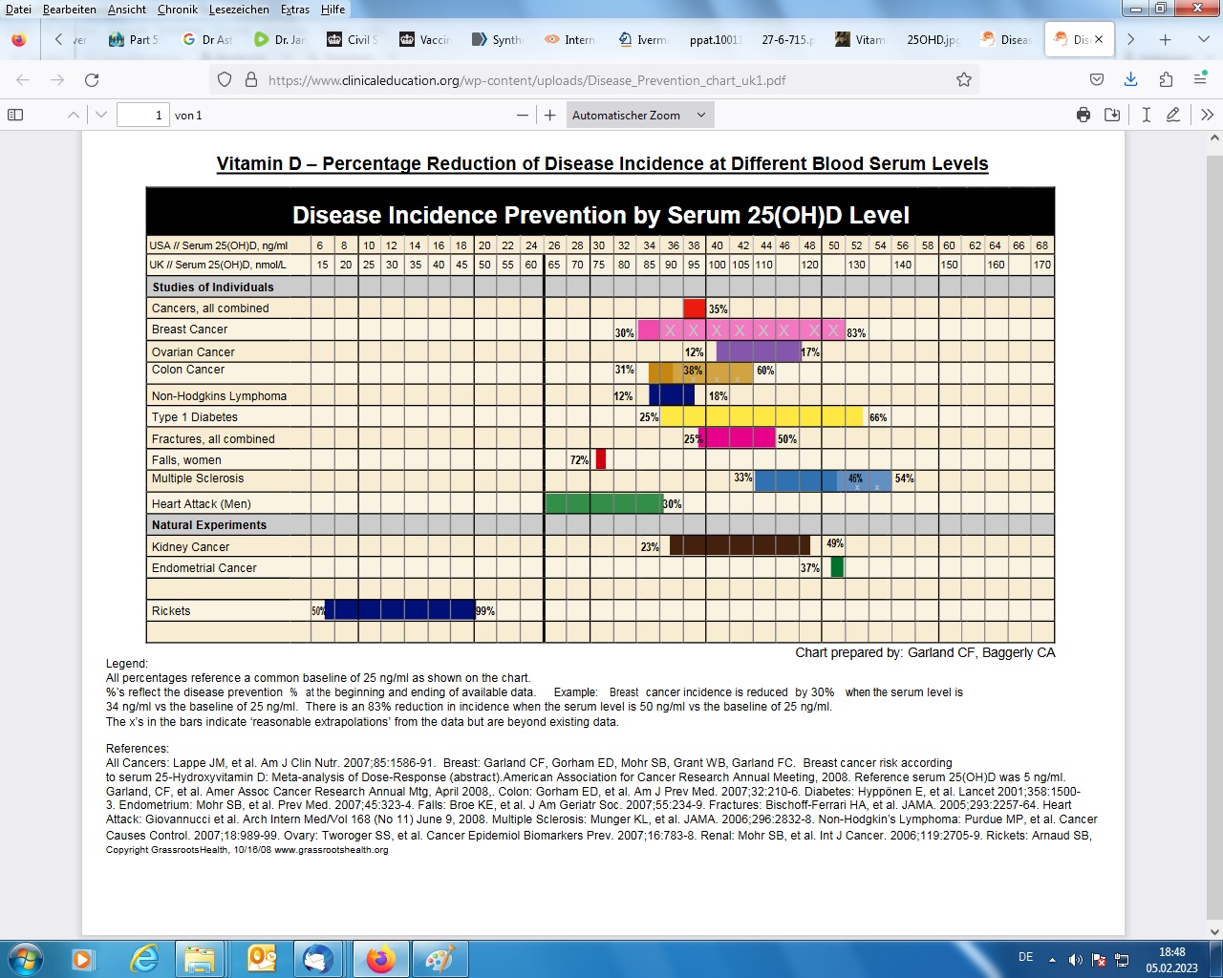1223x978 pixels.
Task: Go back in browser history
Action: [x=24, y=80]
